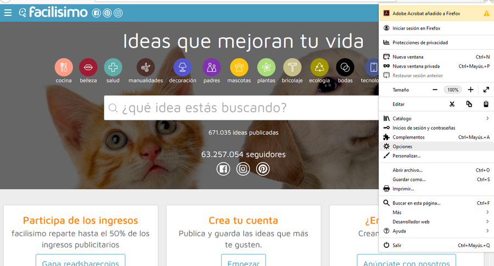Expand the Desarrollador web submenu

[436, 221]
